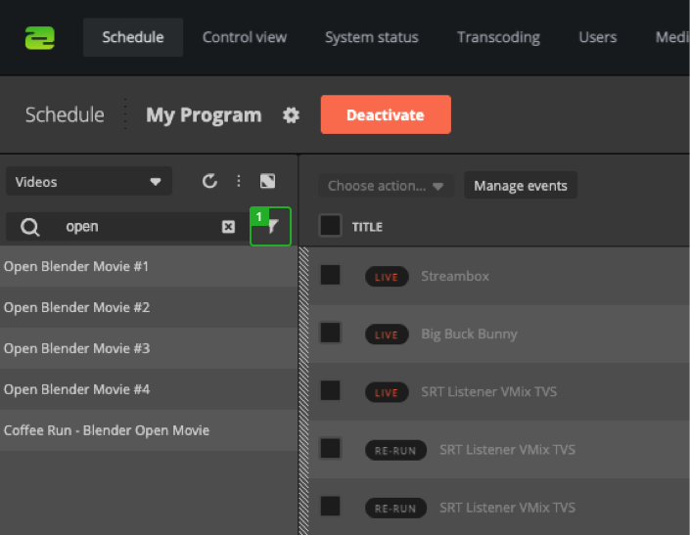Open the Videos dropdown
Viewport: 690px width, 535px height.
[89, 181]
